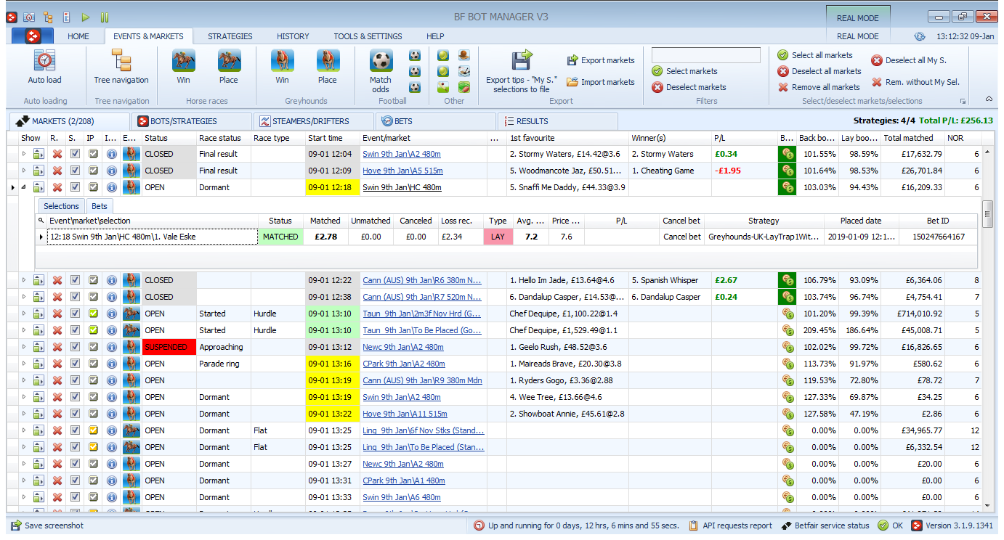This screenshot has height=540, width=1004.
Task: Load Horse races Win markets
Action: click(x=183, y=67)
